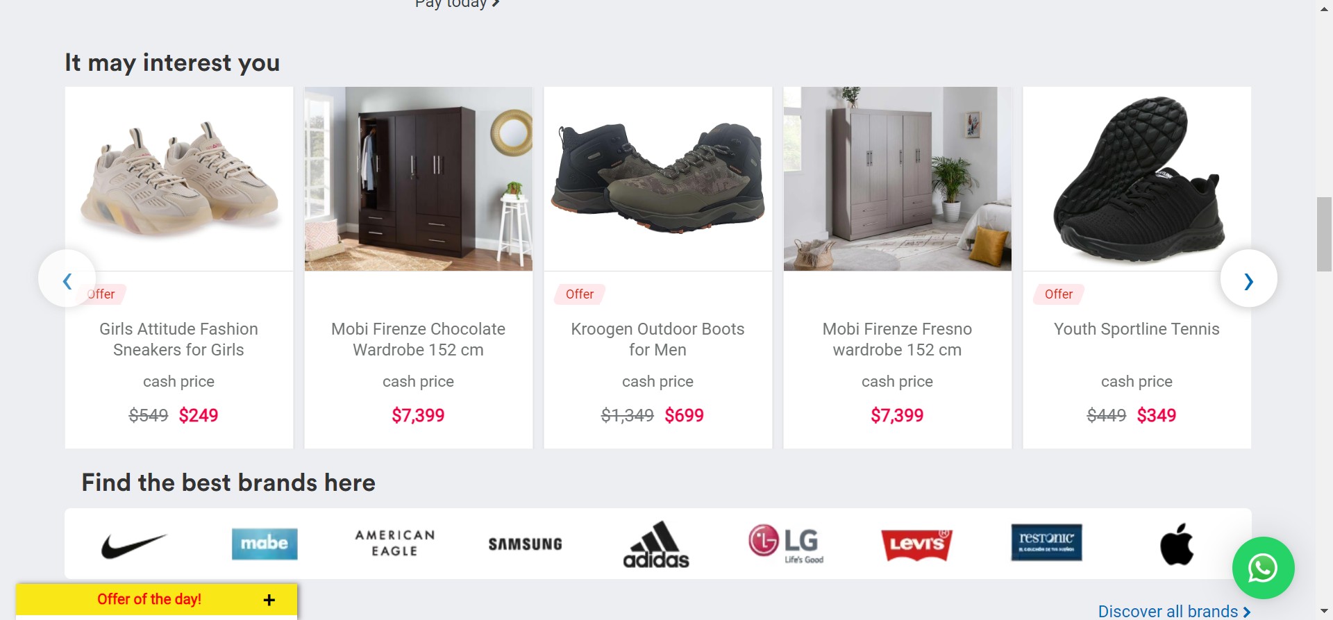Open the LG brand logo
This screenshot has height=620, width=1333.
[787, 544]
